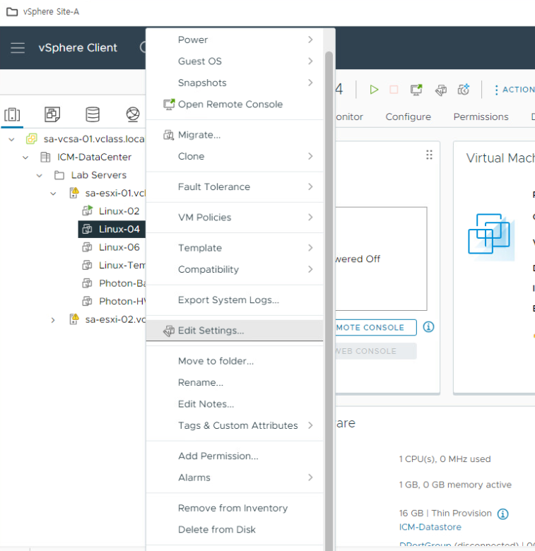The image size is (535, 551).
Task: Click the card drag handle dots
Action: 429,155
